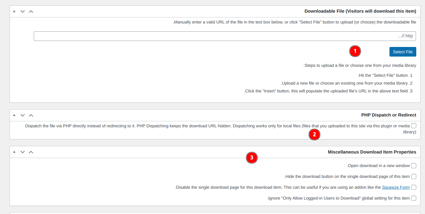Enable PHP dispatch for the file
The image size is (425, 214).
414,126
